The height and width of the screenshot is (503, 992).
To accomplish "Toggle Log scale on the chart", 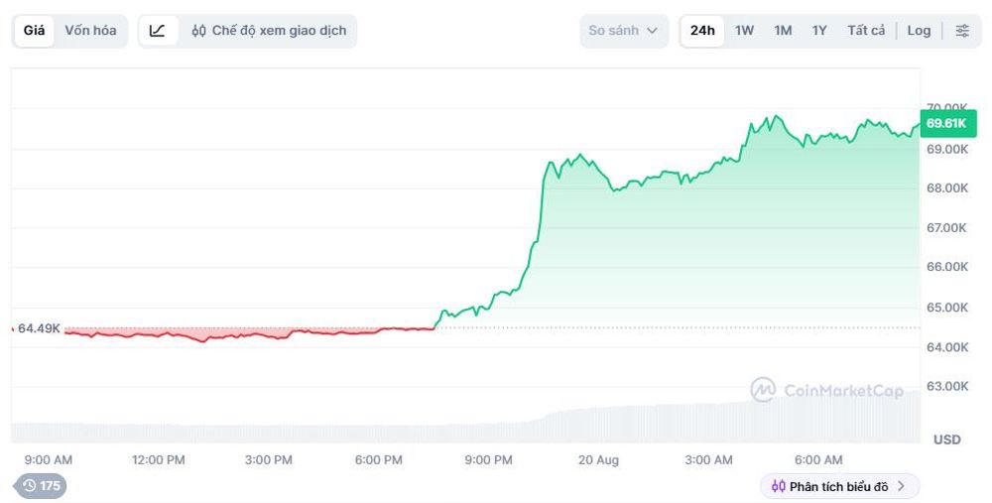I will point(919,31).
